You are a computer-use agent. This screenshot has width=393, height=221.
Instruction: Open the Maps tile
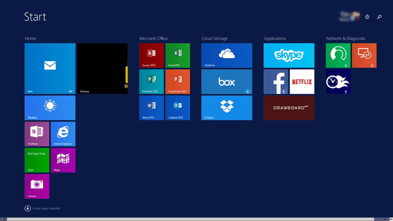[63, 160]
